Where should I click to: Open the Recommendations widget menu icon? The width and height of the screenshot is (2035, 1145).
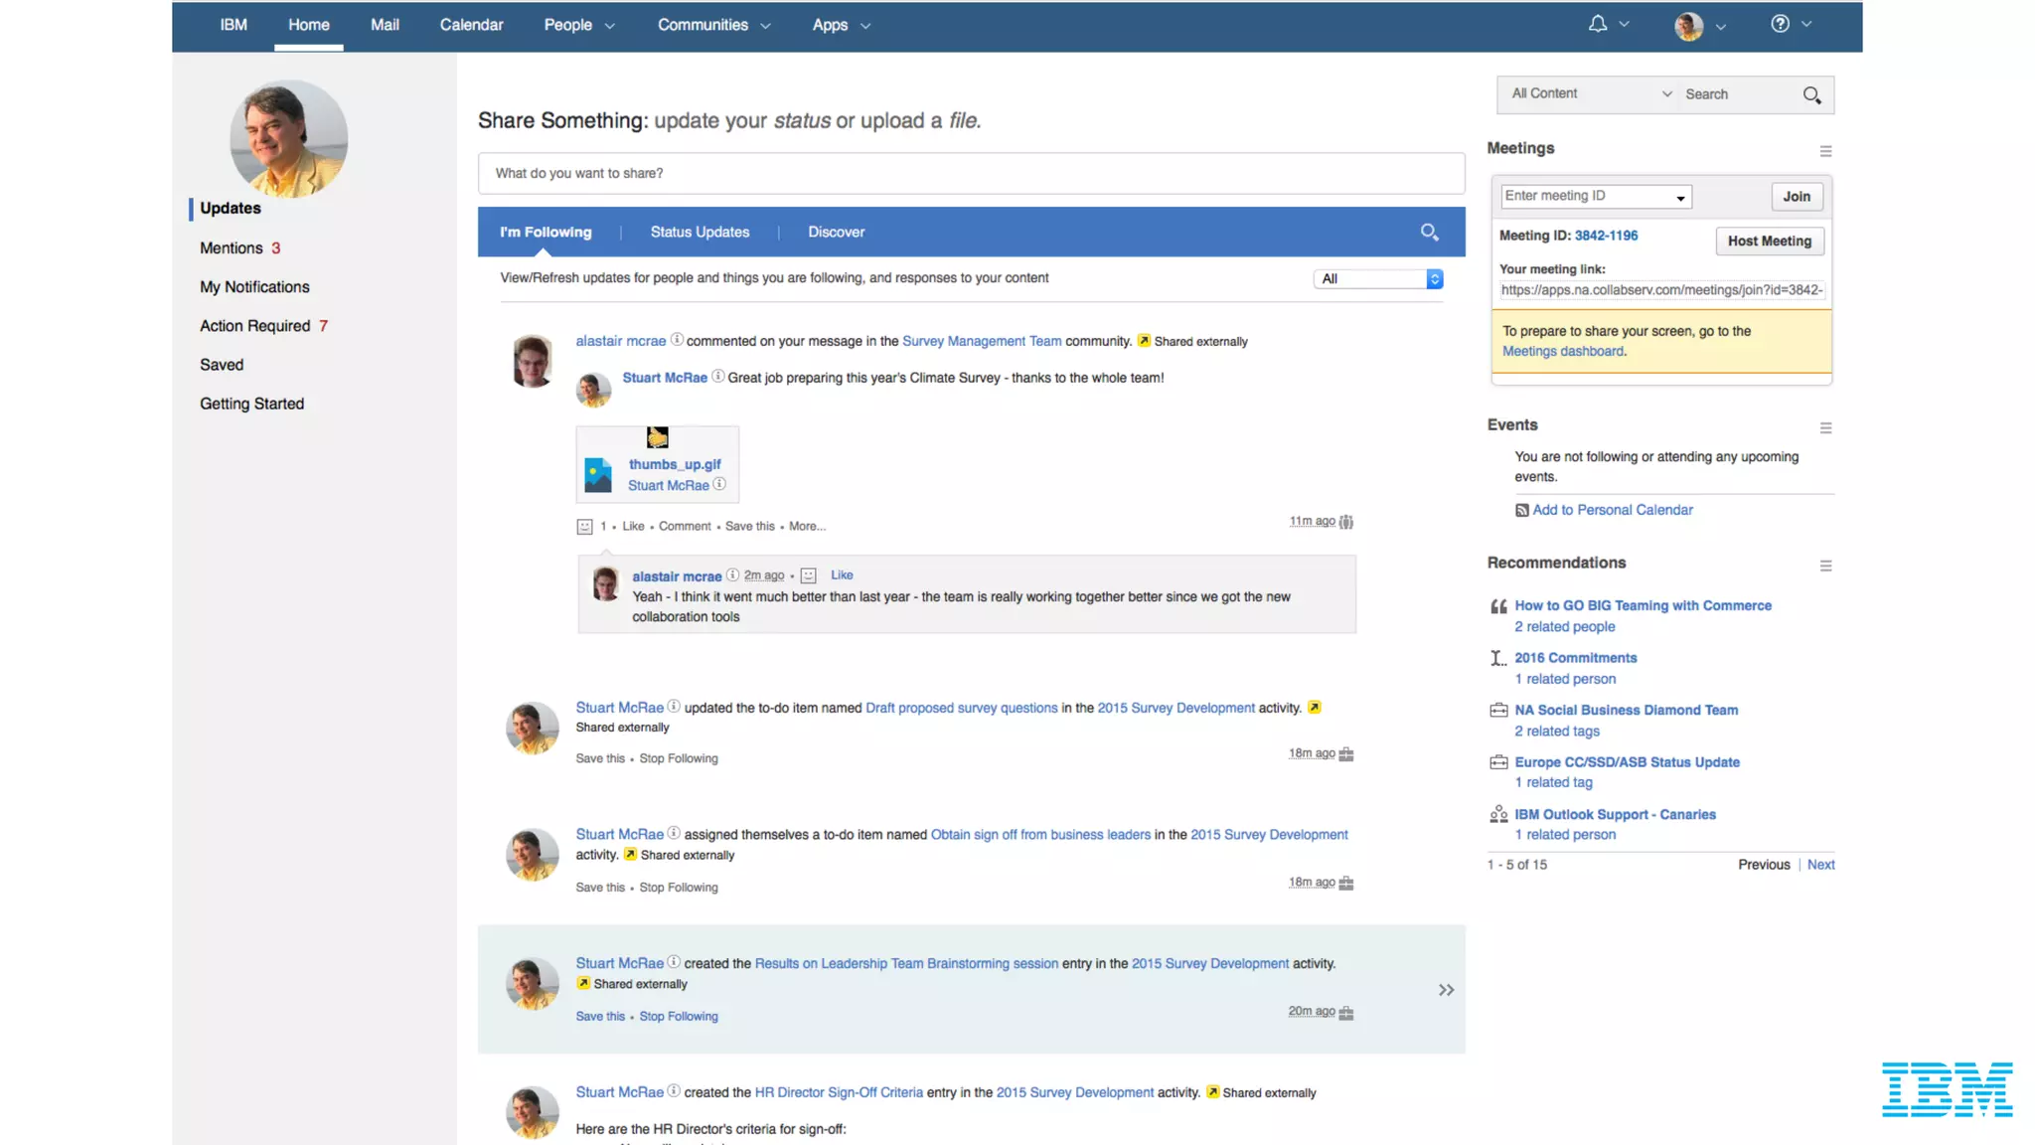coord(1825,566)
